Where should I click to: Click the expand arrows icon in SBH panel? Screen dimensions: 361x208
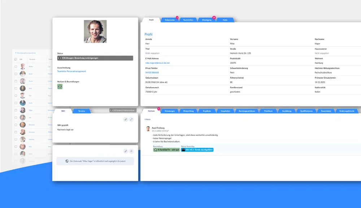pos(131,119)
